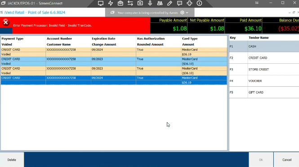Click the camera screenshot icon
Viewport: 299px width, 167px height.
click(x=140, y=3)
